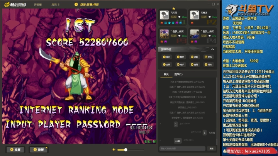278x156 pixels.
Task: Click P4's red badge icon
Action: [x=192, y=42]
